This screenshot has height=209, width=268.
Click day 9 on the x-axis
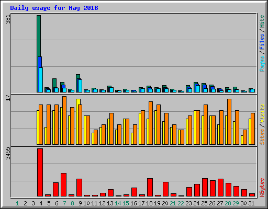pyautogui.click(x=80, y=203)
